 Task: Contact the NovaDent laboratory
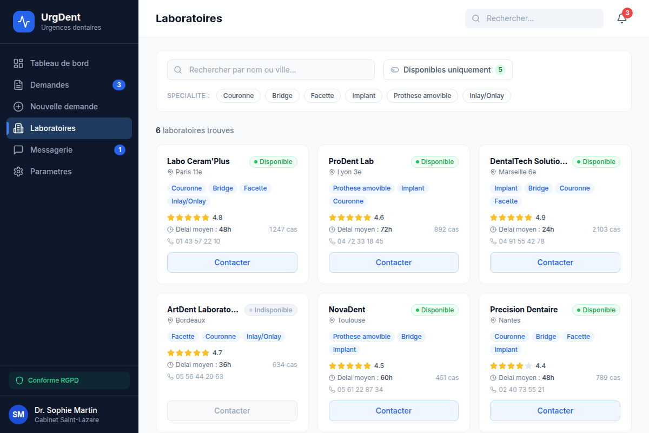coord(394,411)
